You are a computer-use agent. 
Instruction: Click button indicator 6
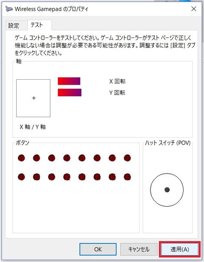click(97, 158)
